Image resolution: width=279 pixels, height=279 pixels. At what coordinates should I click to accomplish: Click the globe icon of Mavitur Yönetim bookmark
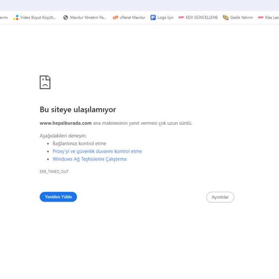[x=66, y=17]
